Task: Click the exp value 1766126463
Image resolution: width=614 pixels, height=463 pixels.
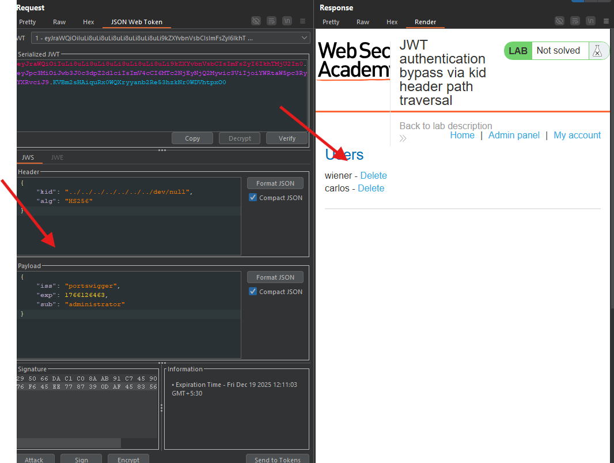Action: click(x=85, y=295)
